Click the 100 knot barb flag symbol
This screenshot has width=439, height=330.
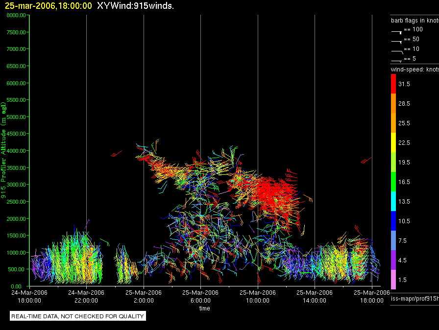pyautogui.click(x=397, y=32)
